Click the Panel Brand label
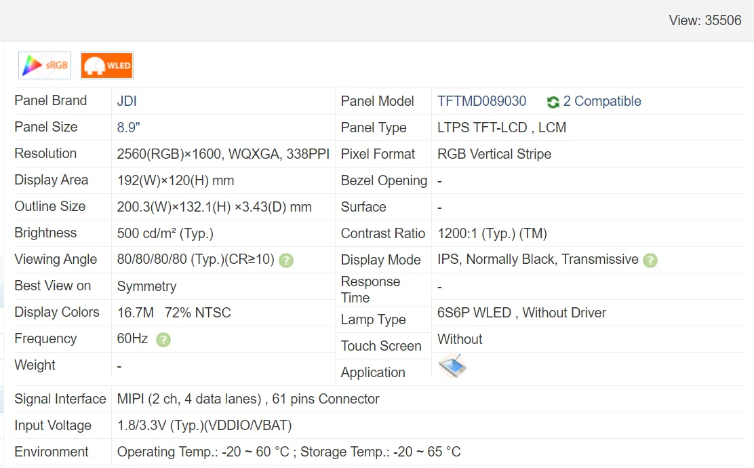 coord(50,100)
